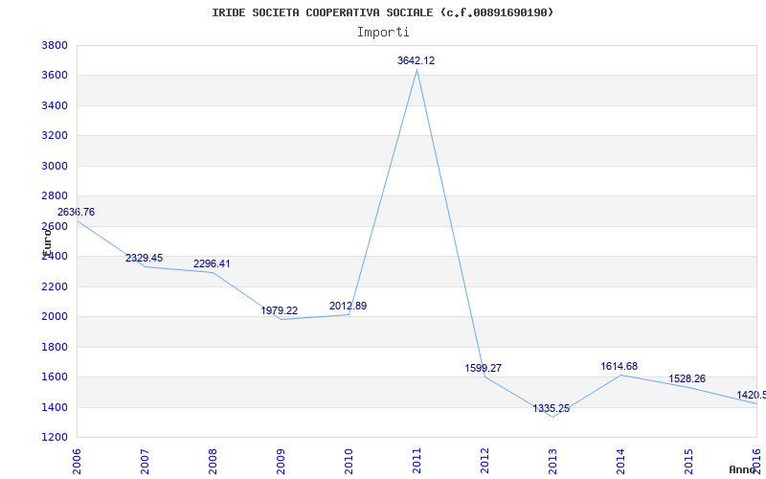Screen dimensions: 766x479
Task: Select the 1528.26 data label
Action: click(x=687, y=378)
